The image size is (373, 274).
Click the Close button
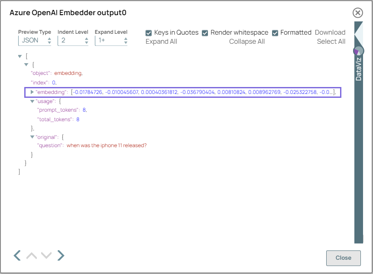click(343, 258)
